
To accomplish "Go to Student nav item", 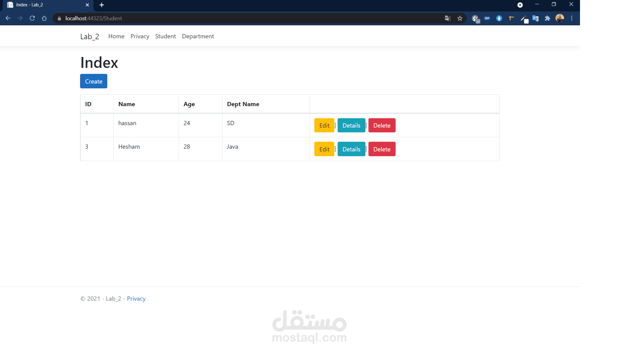I will (165, 36).
